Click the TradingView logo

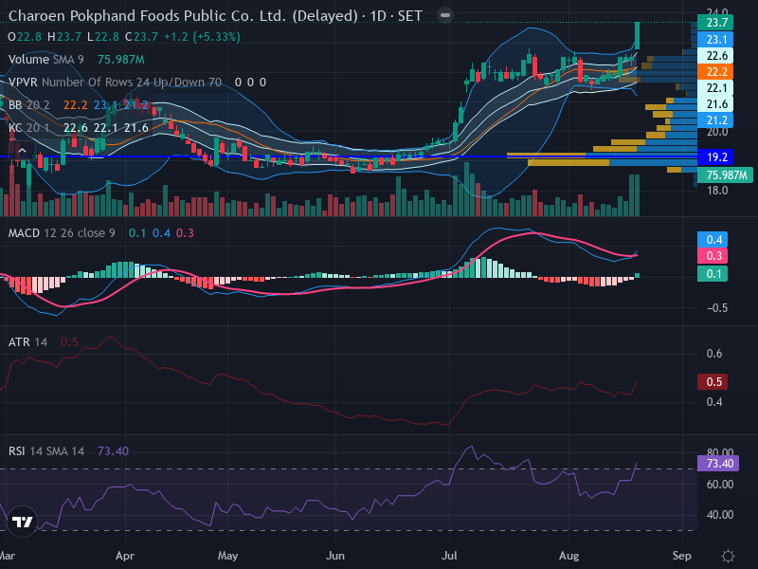coord(22,522)
